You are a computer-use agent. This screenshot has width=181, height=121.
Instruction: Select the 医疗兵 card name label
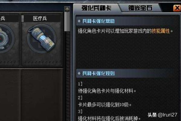pos(40,18)
